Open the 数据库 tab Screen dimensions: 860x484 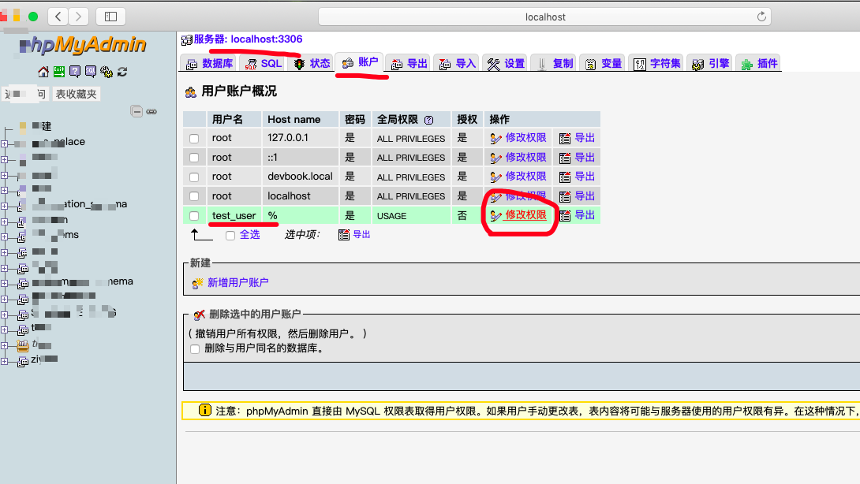(x=210, y=64)
